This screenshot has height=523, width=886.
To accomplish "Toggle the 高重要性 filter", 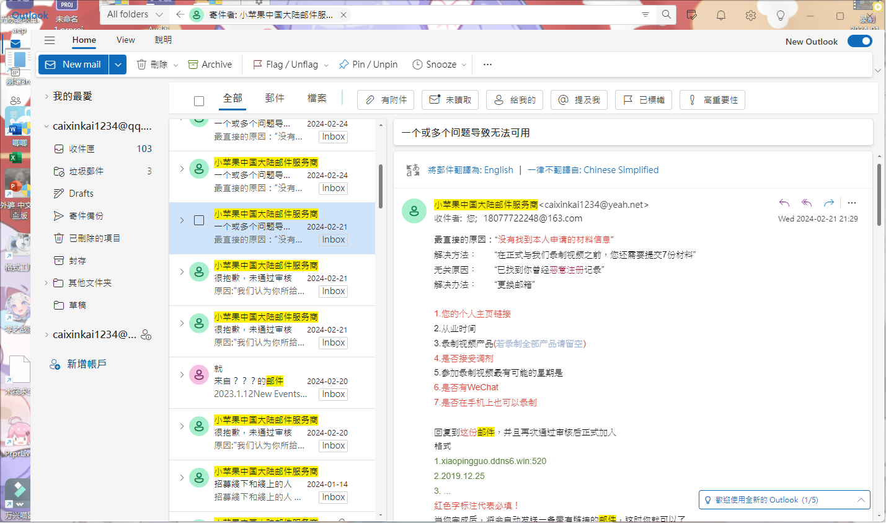I will click(x=712, y=100).
